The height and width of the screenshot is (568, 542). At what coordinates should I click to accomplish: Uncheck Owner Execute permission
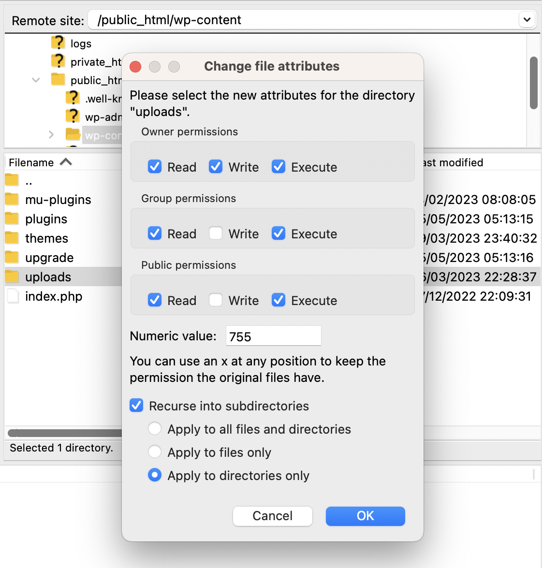[x=278, y=167]
